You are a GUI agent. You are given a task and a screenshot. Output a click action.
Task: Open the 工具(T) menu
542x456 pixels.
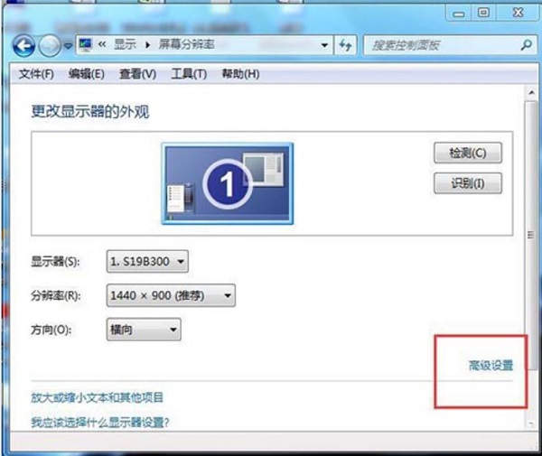189,73
